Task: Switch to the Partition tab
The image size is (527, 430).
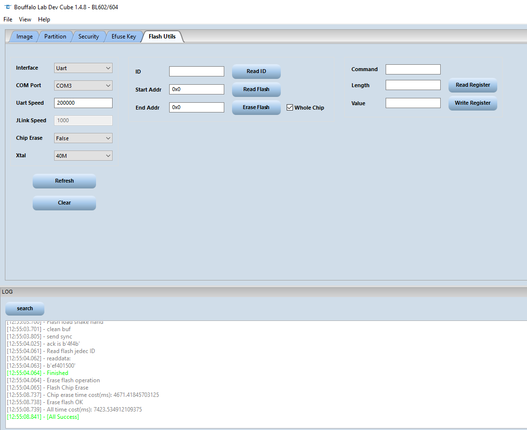Action: tap(55, 37)
